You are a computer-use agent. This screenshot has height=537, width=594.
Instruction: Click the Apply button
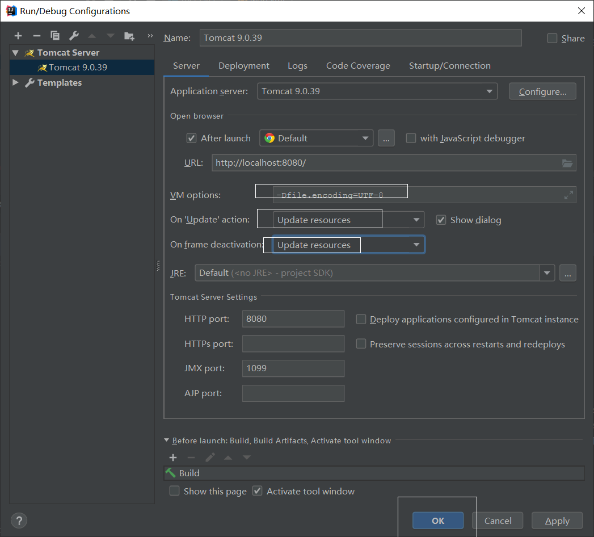point(557,521)
